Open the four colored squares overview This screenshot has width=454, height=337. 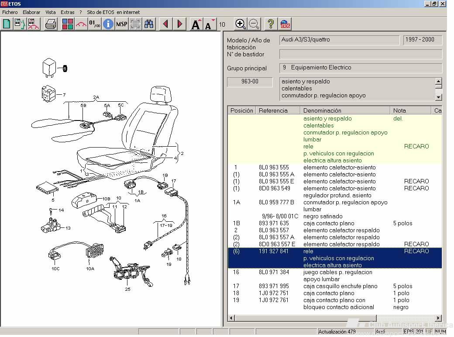tap(68, 24)
